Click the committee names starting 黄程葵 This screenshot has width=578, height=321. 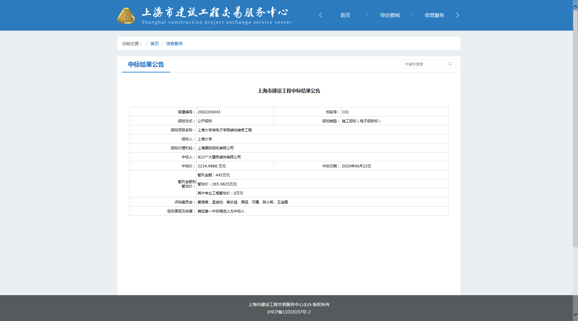click(243, 202)
